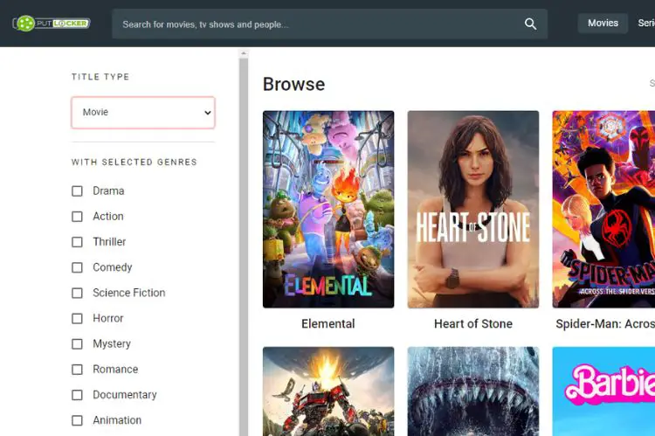655x436 pixels.
Task: Enable the Comedy genre checkbox
Action: click(77, 267)
